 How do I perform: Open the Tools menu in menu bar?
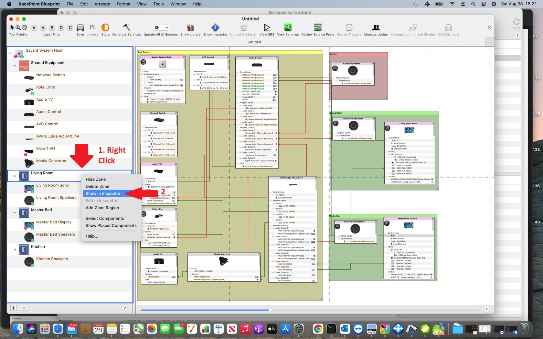click(158, 4)
